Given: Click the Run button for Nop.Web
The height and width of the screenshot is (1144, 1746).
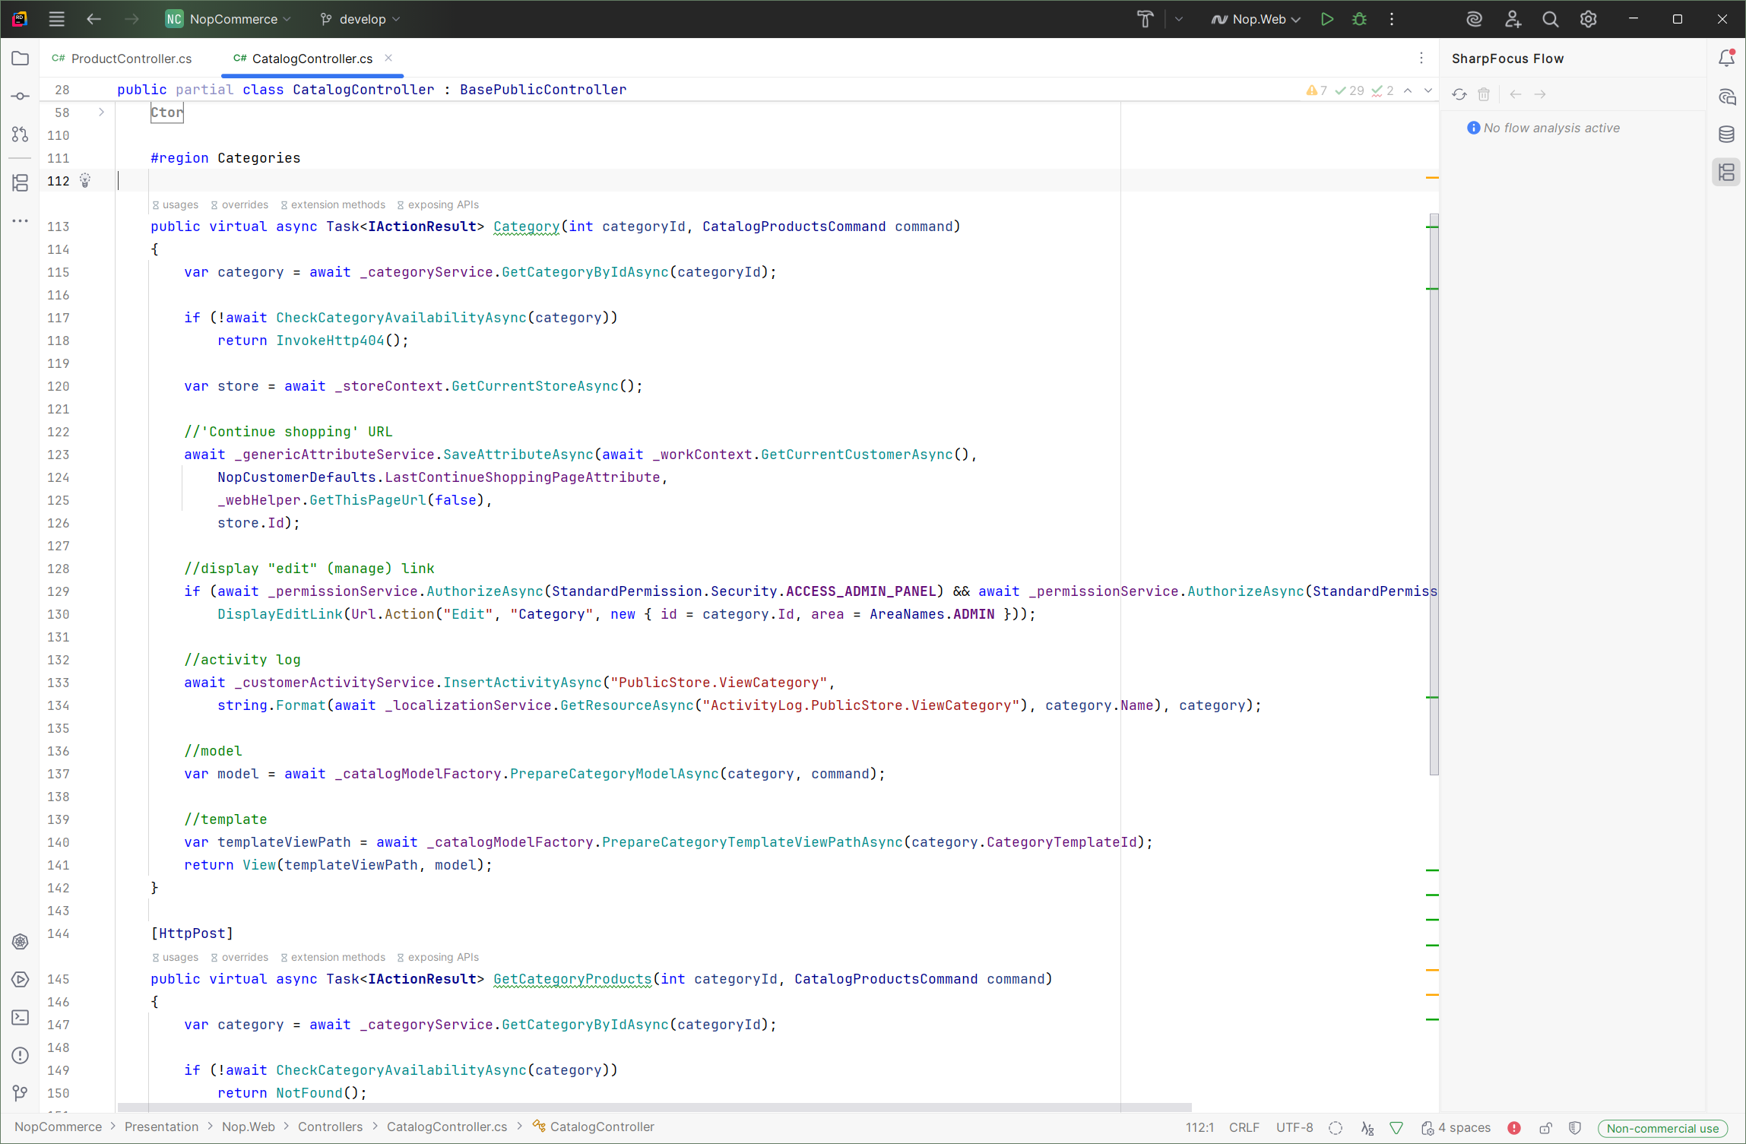Looking at the screenshot, I should [x=1326, y=19].
